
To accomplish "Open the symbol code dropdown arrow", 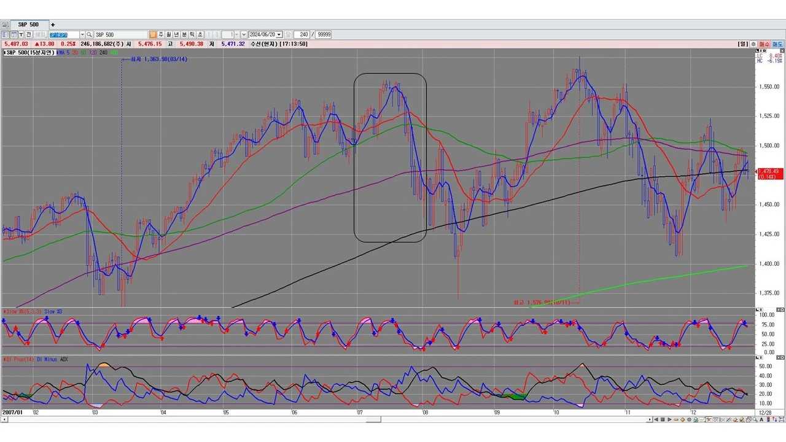I will (x=82, y=35).
